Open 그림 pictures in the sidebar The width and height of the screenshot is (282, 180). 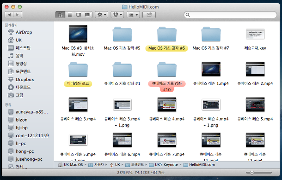click(16, 95)
